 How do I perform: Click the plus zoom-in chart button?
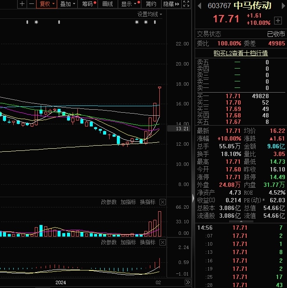click(x=22, y=4)
